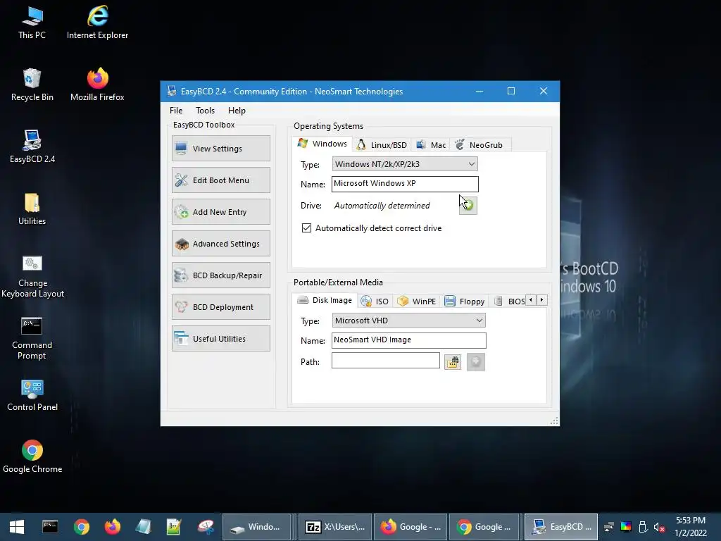Click the Microsoft Windows XP name field
Viewport: 721px width, 541px height.
point(405,184)
